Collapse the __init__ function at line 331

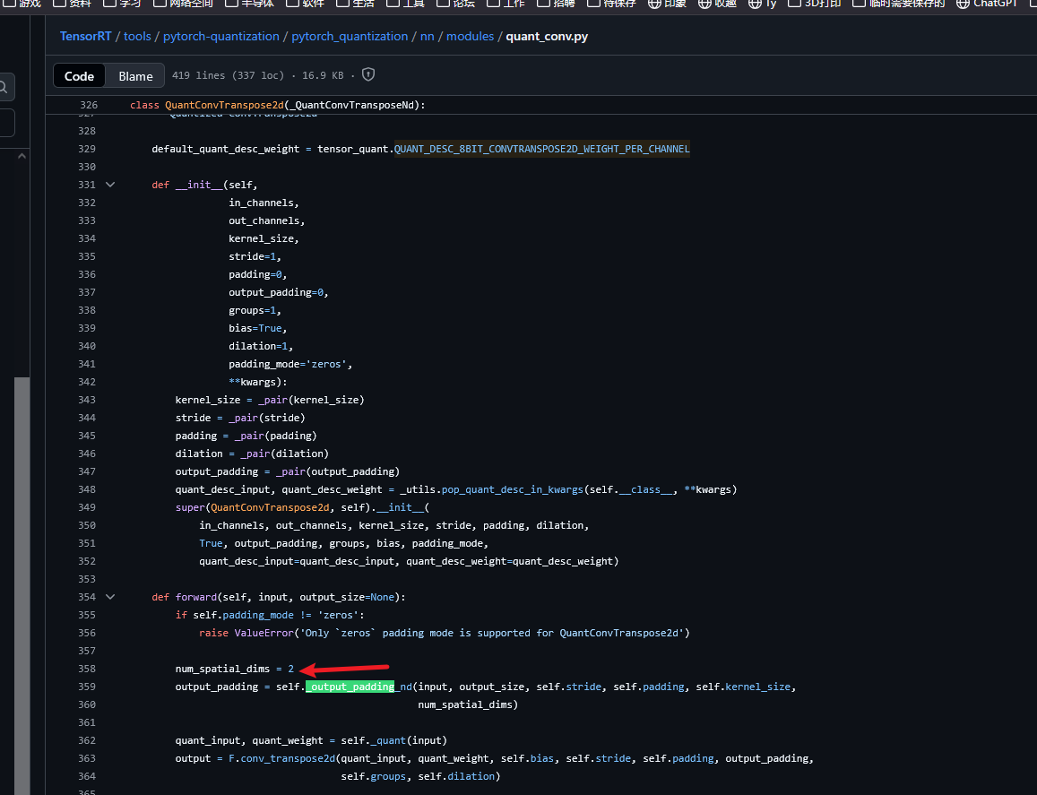pos(110,185)
